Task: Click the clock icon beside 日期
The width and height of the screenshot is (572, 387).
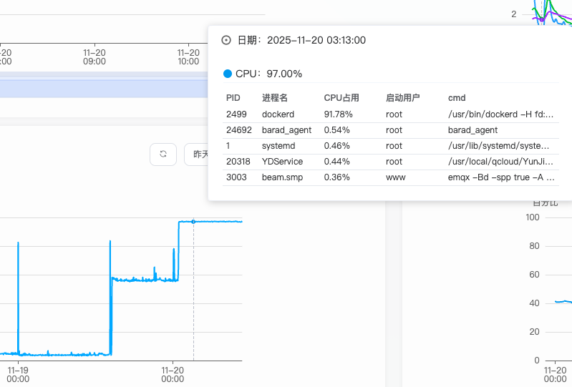Action: click(227, 41)
